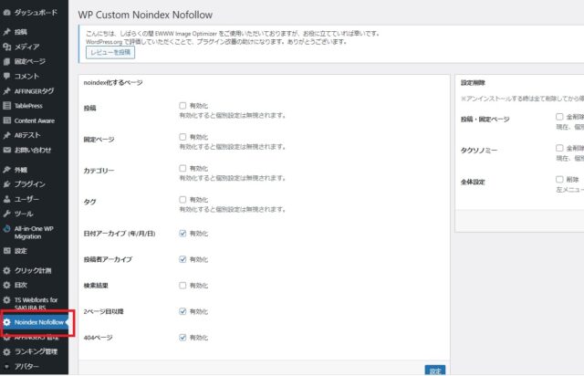The width and height of the screenshot is (584, 376).
Task: Enable noindex checkbox for 検索結果 row
Action: 182,286
